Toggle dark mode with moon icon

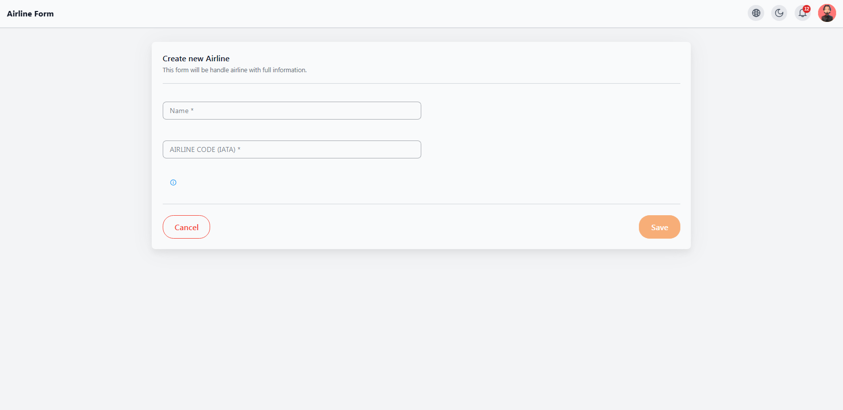[779, 13]
